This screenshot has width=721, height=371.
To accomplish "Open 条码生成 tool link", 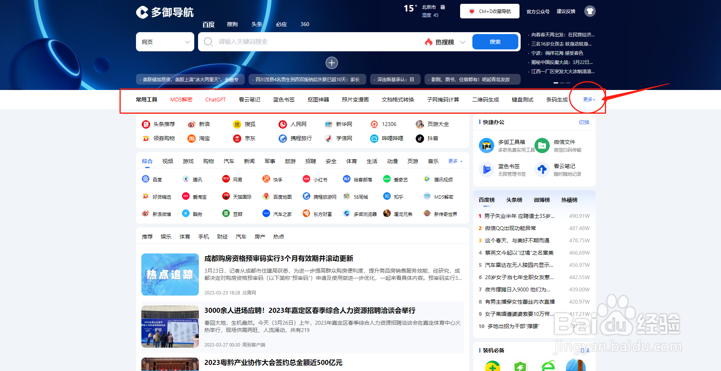I will click(557, 100).
